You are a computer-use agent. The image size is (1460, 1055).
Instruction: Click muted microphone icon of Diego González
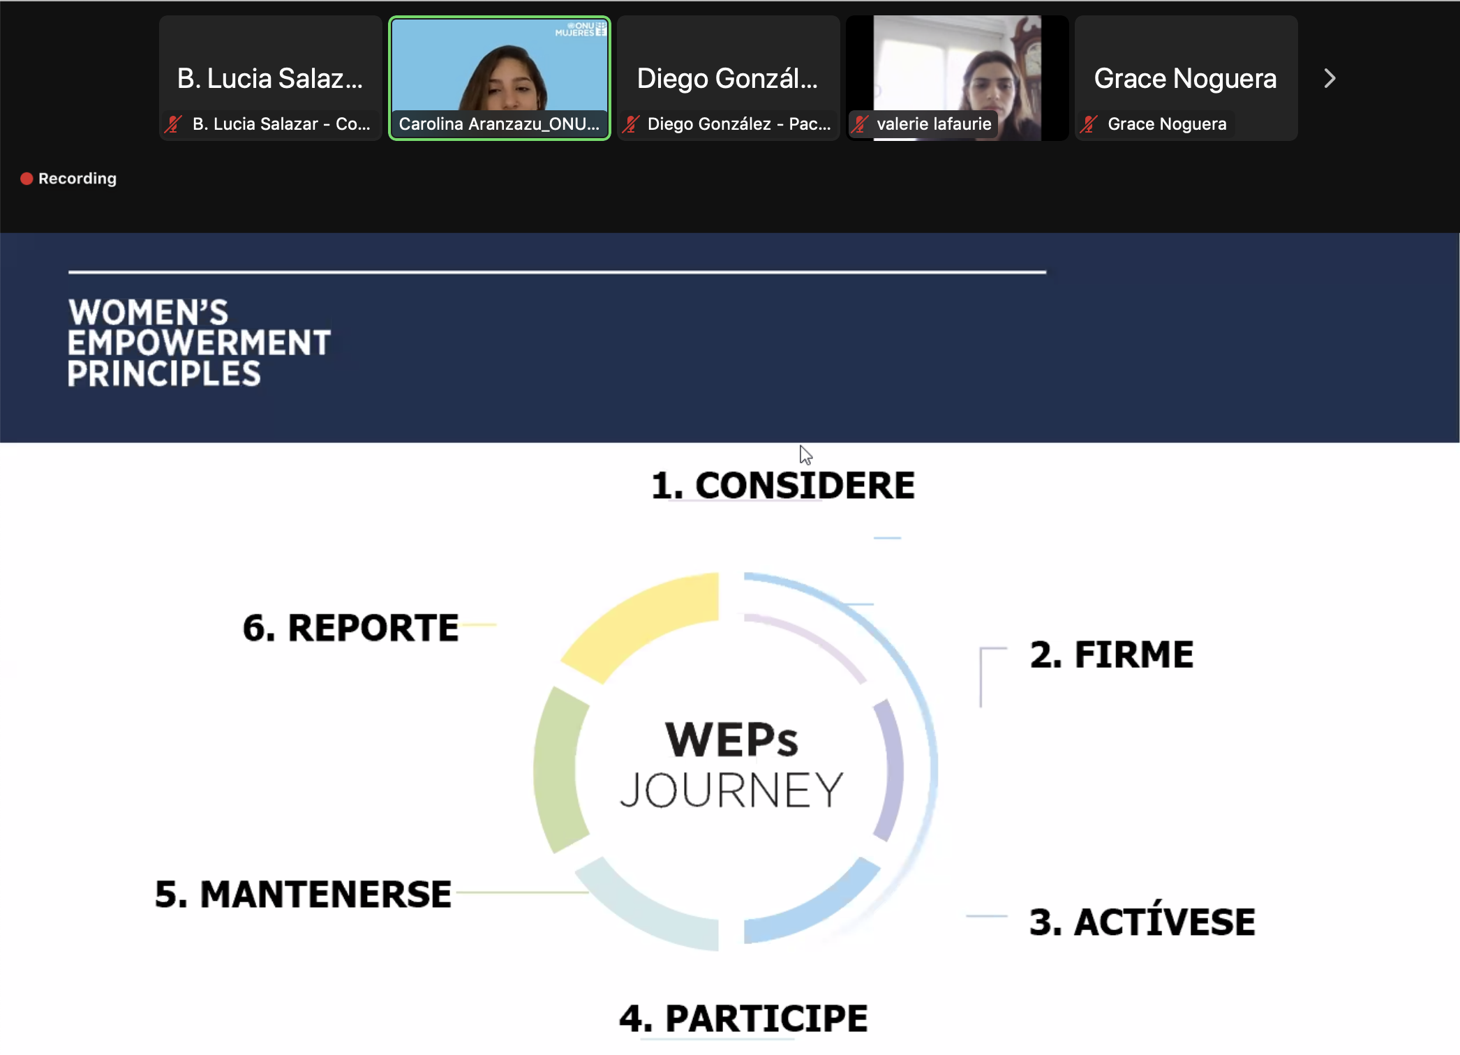(631, 124)
